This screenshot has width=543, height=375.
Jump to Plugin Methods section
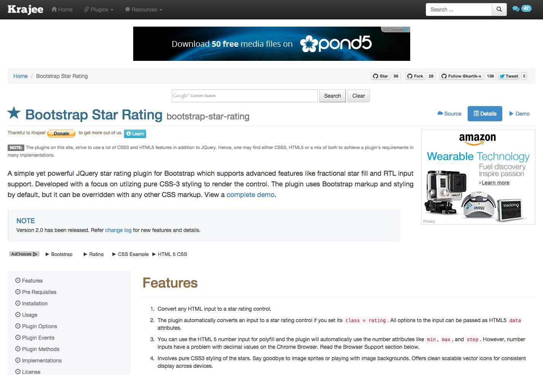(x=41, y=349)
